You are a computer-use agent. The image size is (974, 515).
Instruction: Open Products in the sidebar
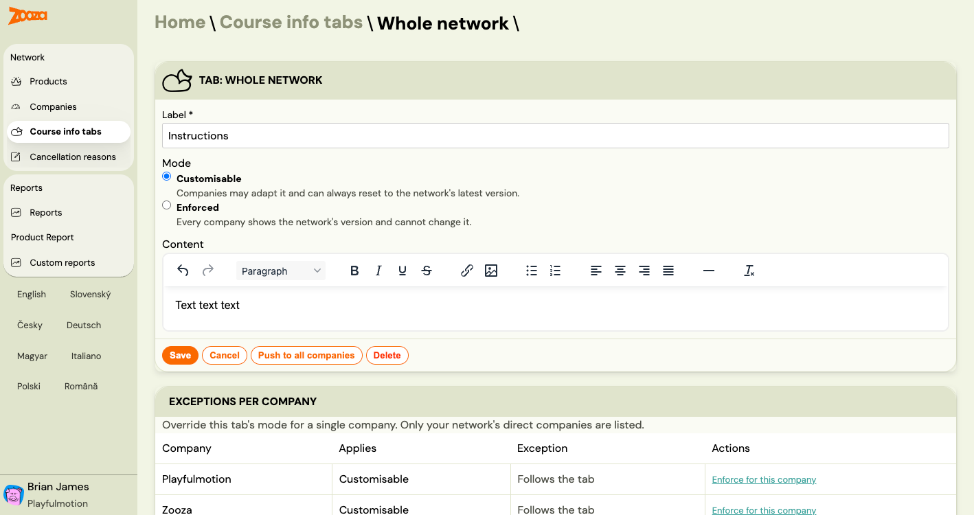[69, 82]
